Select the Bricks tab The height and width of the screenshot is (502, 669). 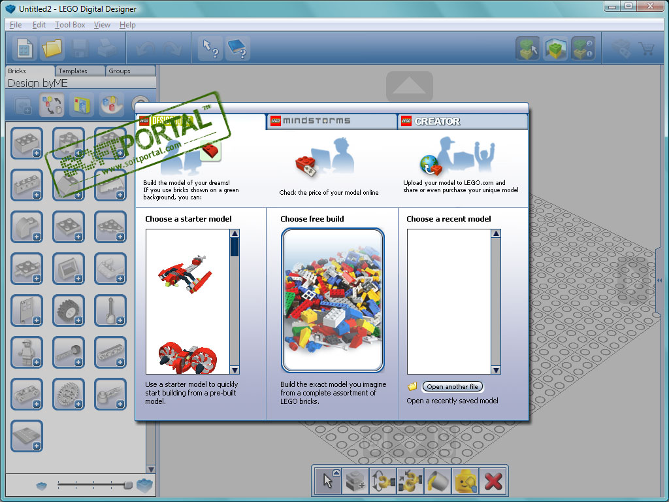point(30,71)
